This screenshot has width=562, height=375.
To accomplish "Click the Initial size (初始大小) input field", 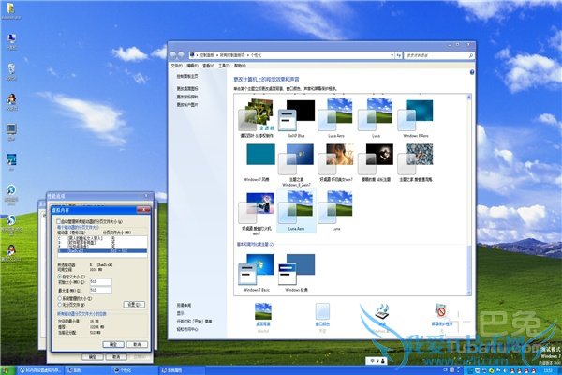I will [x=100, y=283].
